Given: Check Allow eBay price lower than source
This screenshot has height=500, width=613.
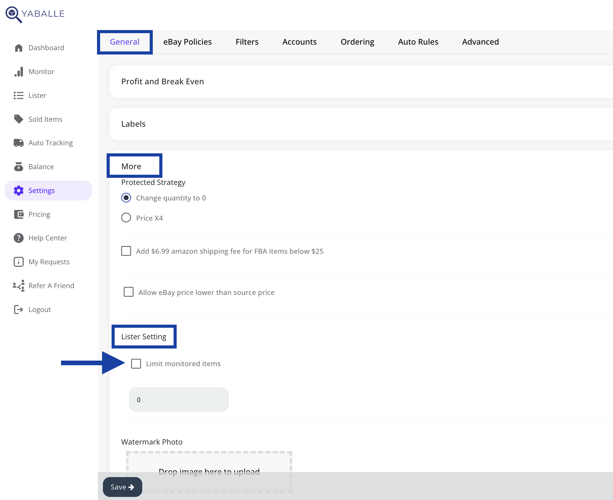Looking at the screenshot, I should [x=129, y=292].
